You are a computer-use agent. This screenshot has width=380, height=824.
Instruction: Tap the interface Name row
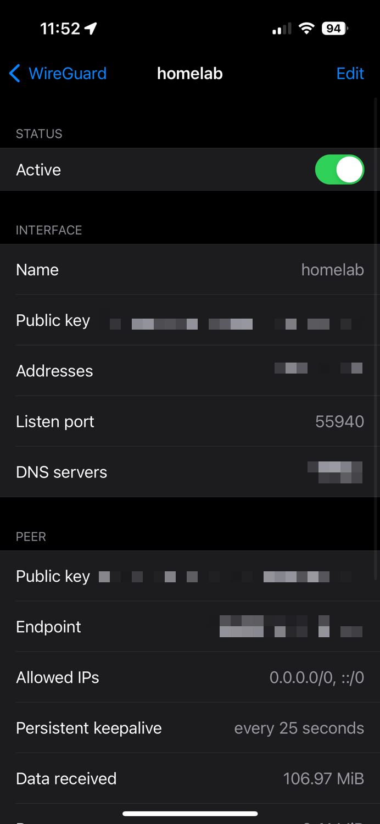click(190, 270)
